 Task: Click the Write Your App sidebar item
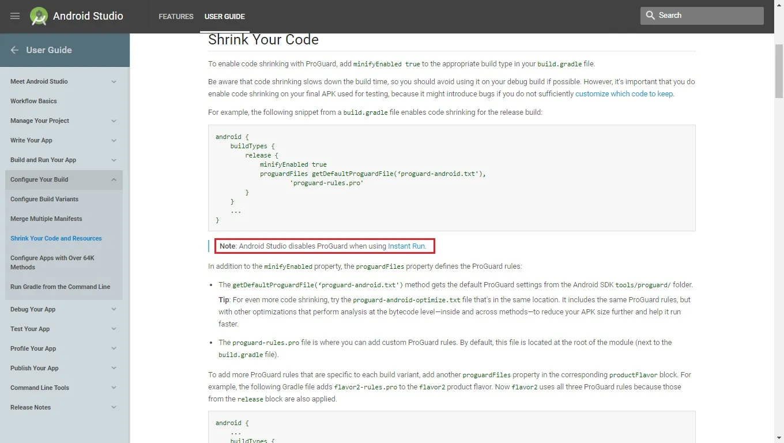[x=31, y=141]
